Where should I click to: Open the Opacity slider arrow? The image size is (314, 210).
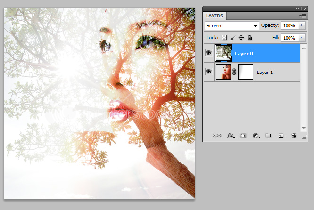302,25
